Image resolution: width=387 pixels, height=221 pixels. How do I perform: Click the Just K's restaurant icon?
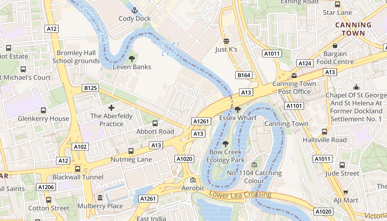[226, 41]
